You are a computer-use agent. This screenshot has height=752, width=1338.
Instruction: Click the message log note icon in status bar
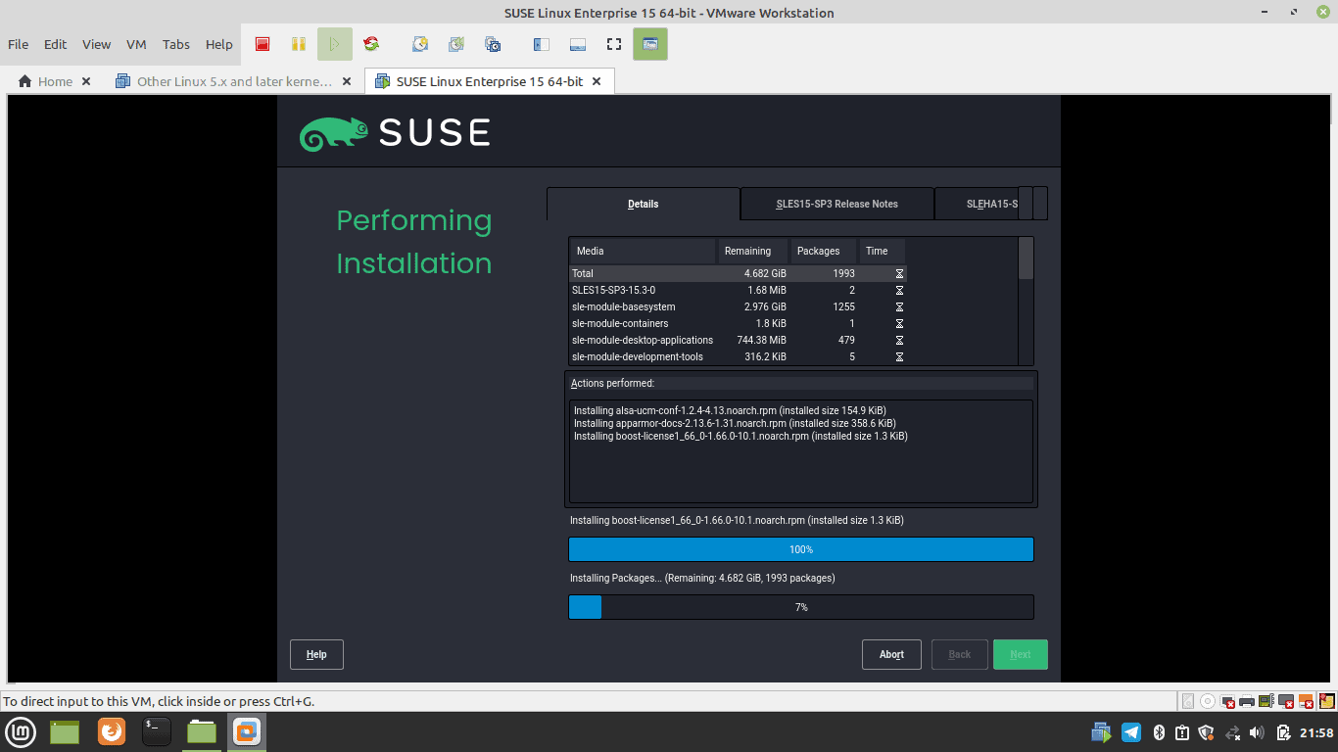click(x=1326, y=701)
